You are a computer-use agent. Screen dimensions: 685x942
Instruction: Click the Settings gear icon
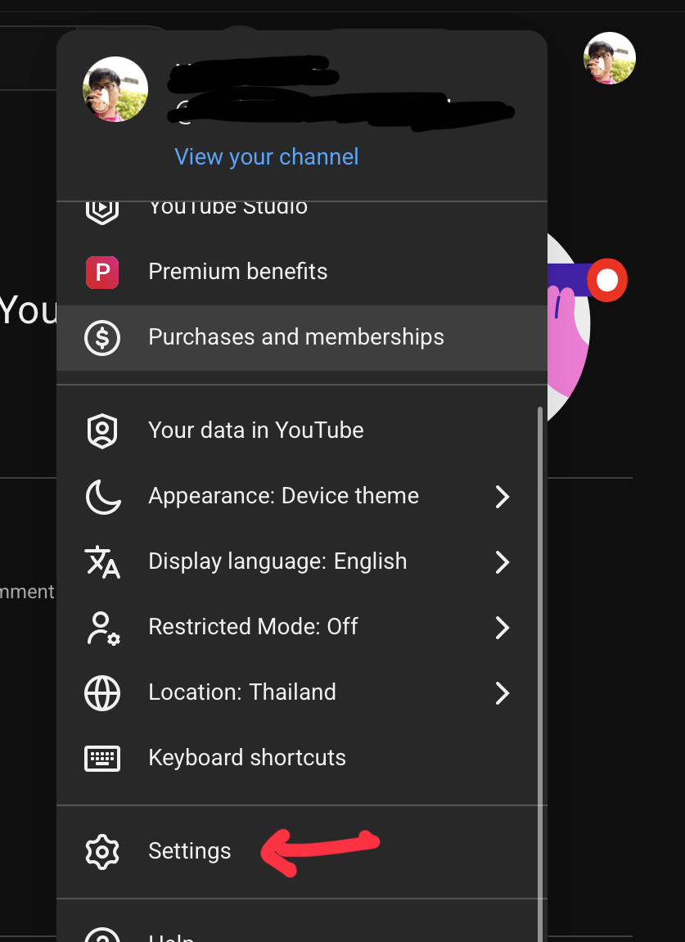click(x=102, y=851)
